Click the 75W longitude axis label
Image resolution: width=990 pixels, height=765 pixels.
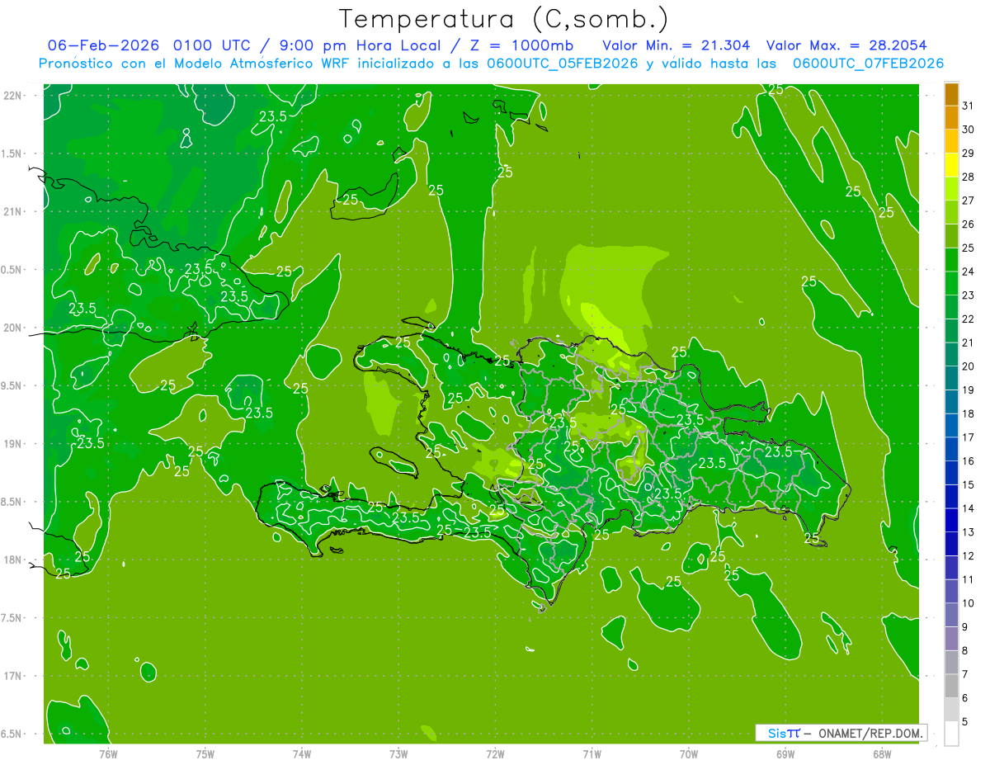coord(205,753)
